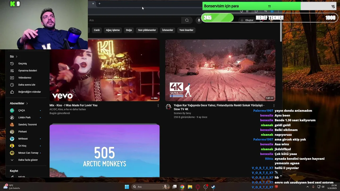
Task: Play the Kiss vevo mix thumbnail
Action: click(104, 70)
